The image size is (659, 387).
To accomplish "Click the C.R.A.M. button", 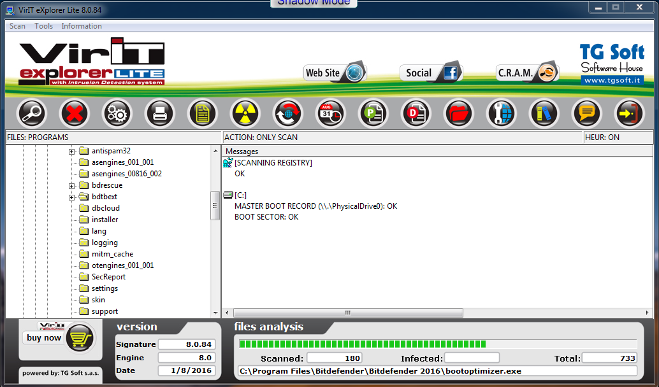I will click(x=528, y=73).
